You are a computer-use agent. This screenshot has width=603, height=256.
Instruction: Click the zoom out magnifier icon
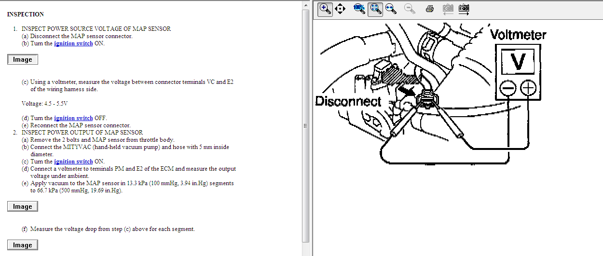410,9
